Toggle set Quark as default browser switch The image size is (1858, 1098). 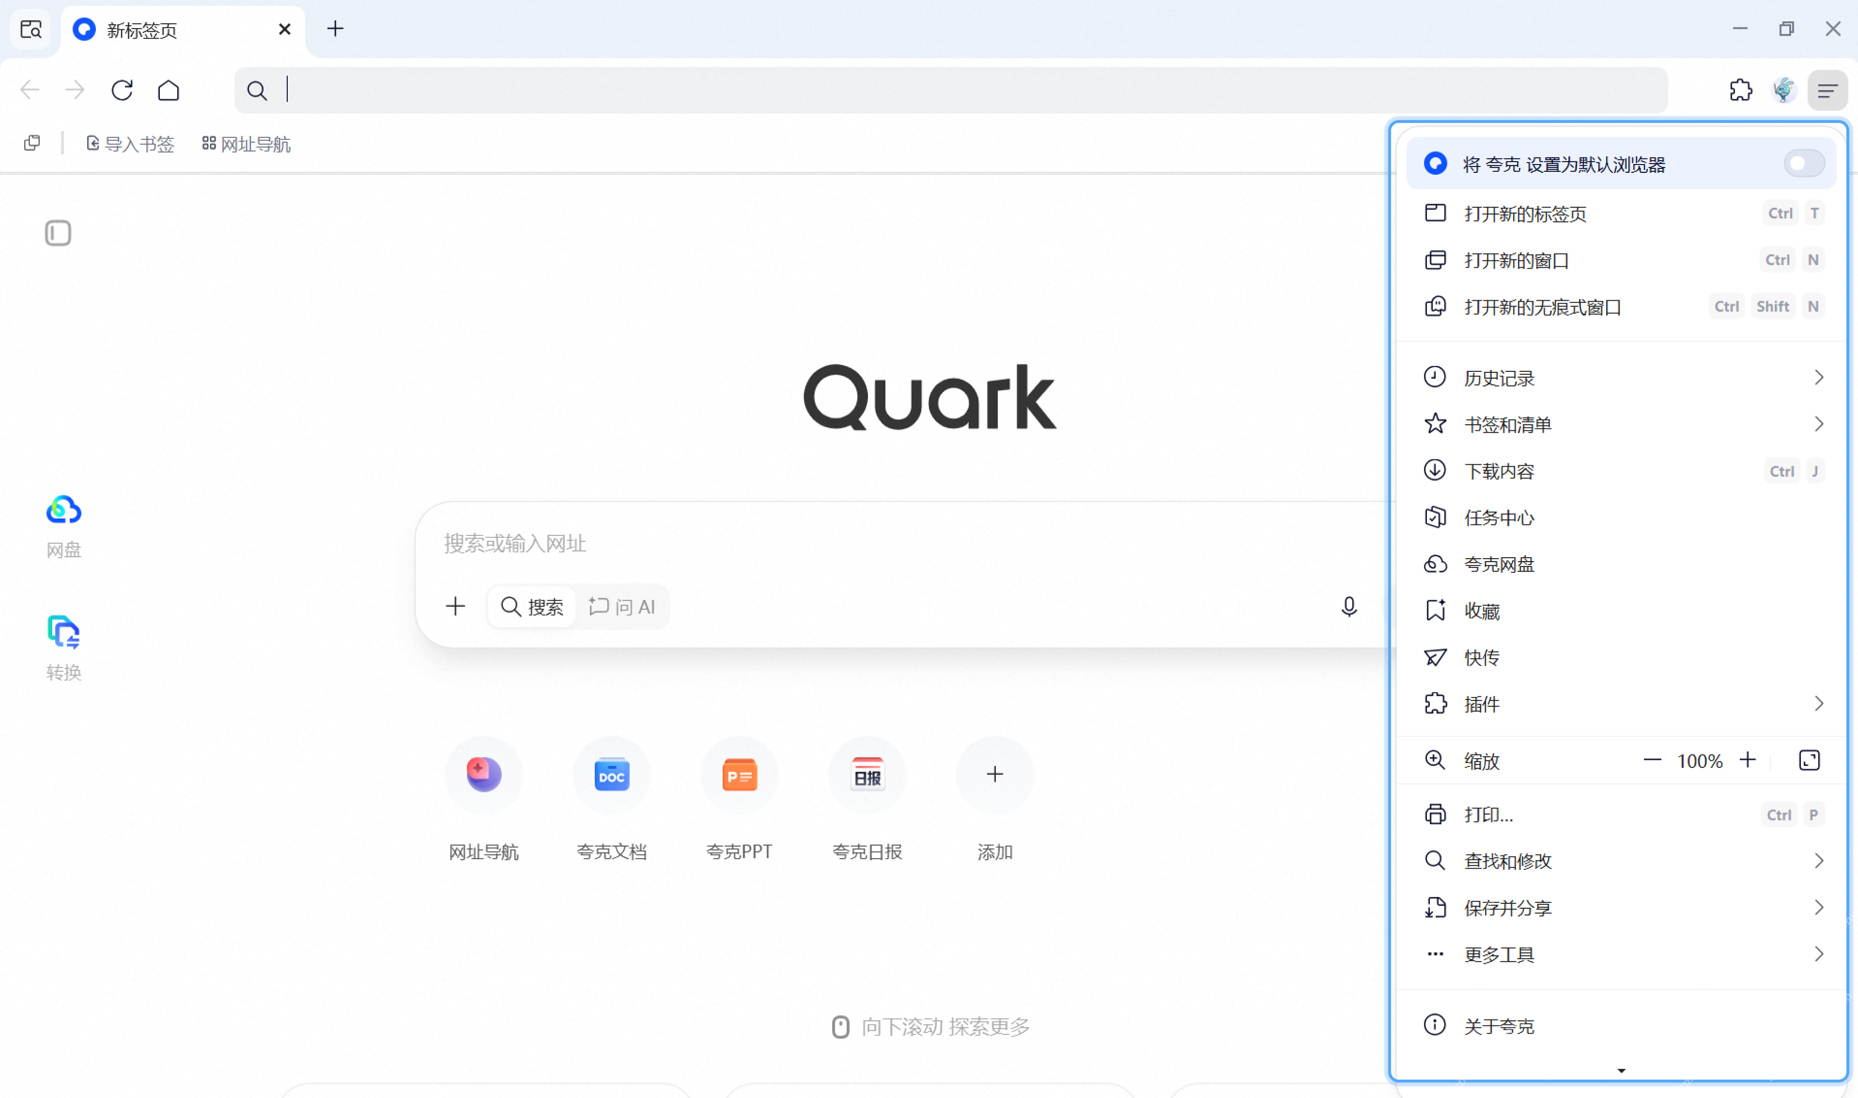1803,164
